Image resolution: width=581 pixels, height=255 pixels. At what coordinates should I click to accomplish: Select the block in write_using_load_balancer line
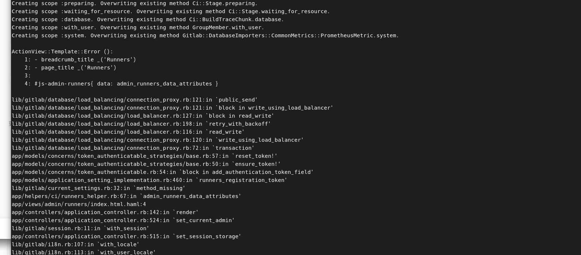(x=172, y=108)
